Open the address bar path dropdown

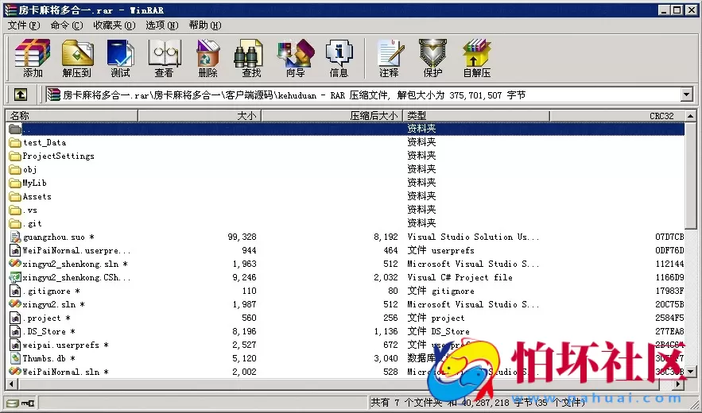(686, 95)
